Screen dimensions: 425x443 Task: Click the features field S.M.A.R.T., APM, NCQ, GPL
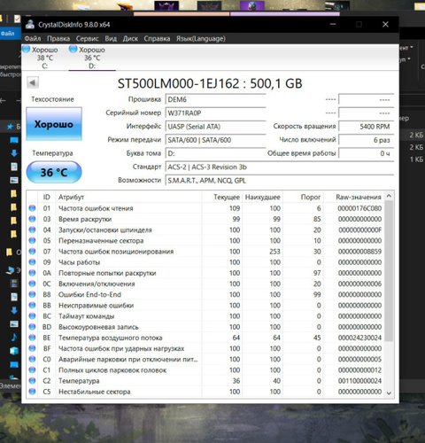280,181
